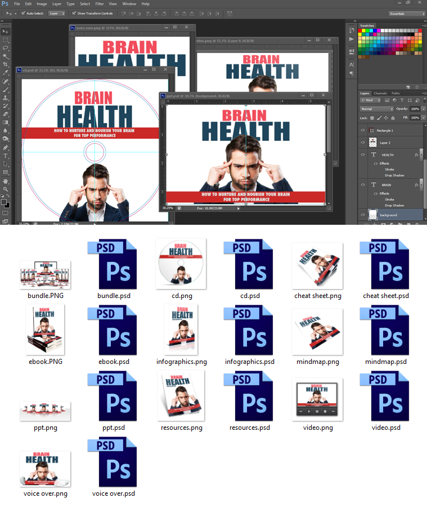Image resolution: width=427 pixels, height=507 pixels.
Task: Hide the Rectangle 1 layer
Action: [x=363, y=130]
